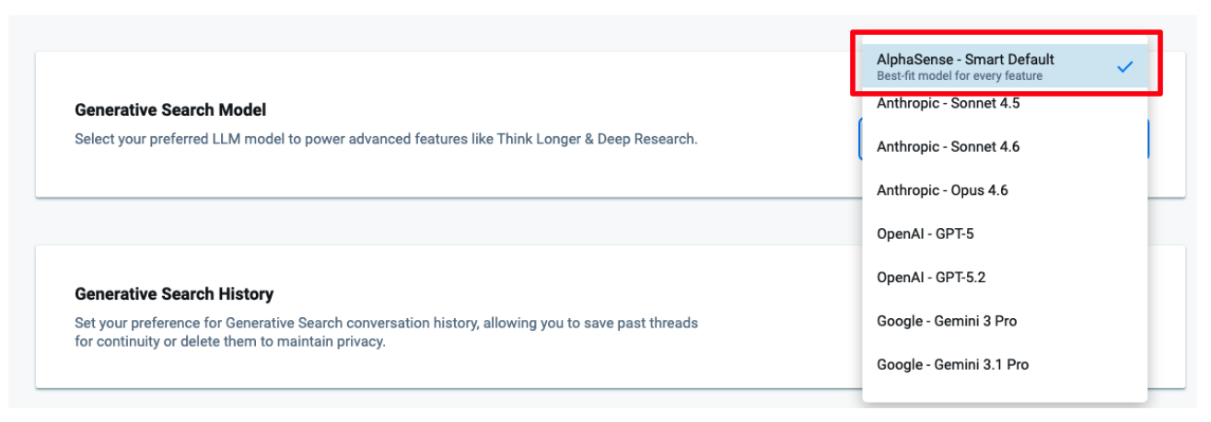Click the blank strip below Gemini 3.1 Pro
The width and height of the screenshot is (1211, 422).
click(1004, 392)
